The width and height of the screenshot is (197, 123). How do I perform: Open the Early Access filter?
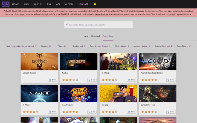[100, 46]
